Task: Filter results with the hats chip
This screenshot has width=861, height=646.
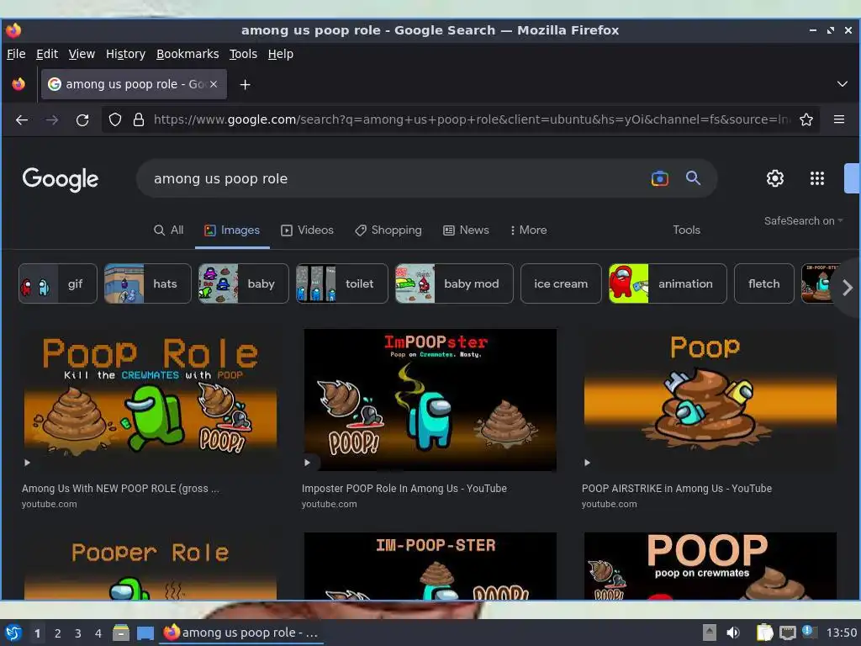Action: click(x=148, y=283)
